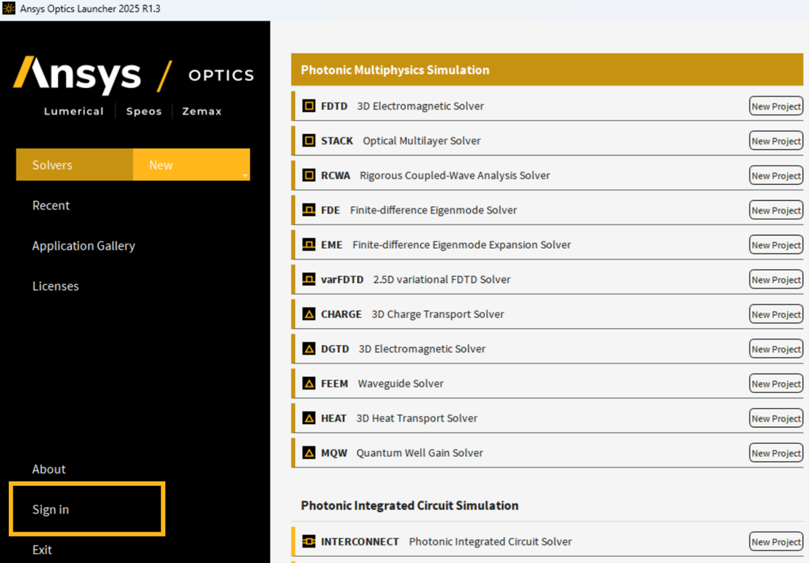Select the INTERCONNECT Photonic Integrated Circuit Solver text
809x563 pixels.
[x=447, y=541]
